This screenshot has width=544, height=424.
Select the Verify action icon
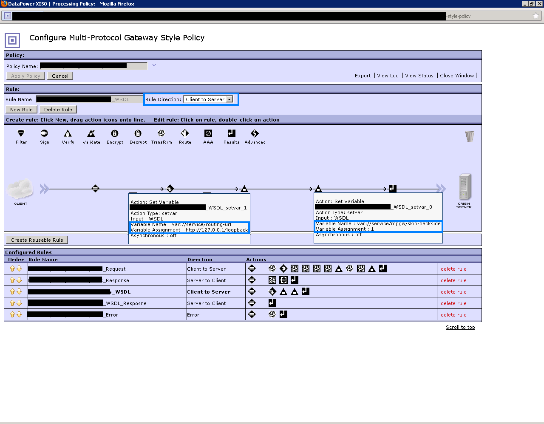(x=68, y=133)
